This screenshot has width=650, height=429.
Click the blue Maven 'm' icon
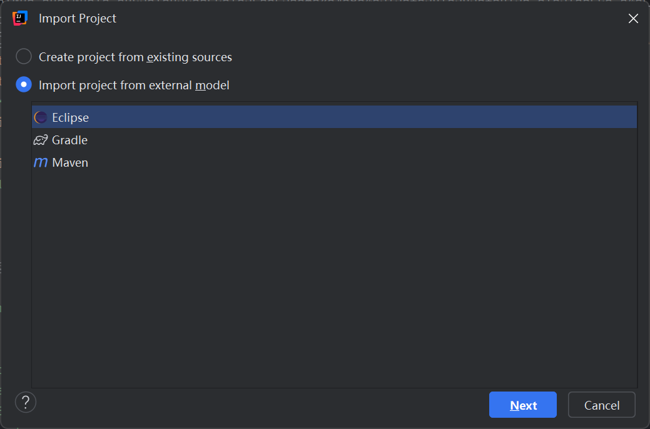(x=41, y=162)
